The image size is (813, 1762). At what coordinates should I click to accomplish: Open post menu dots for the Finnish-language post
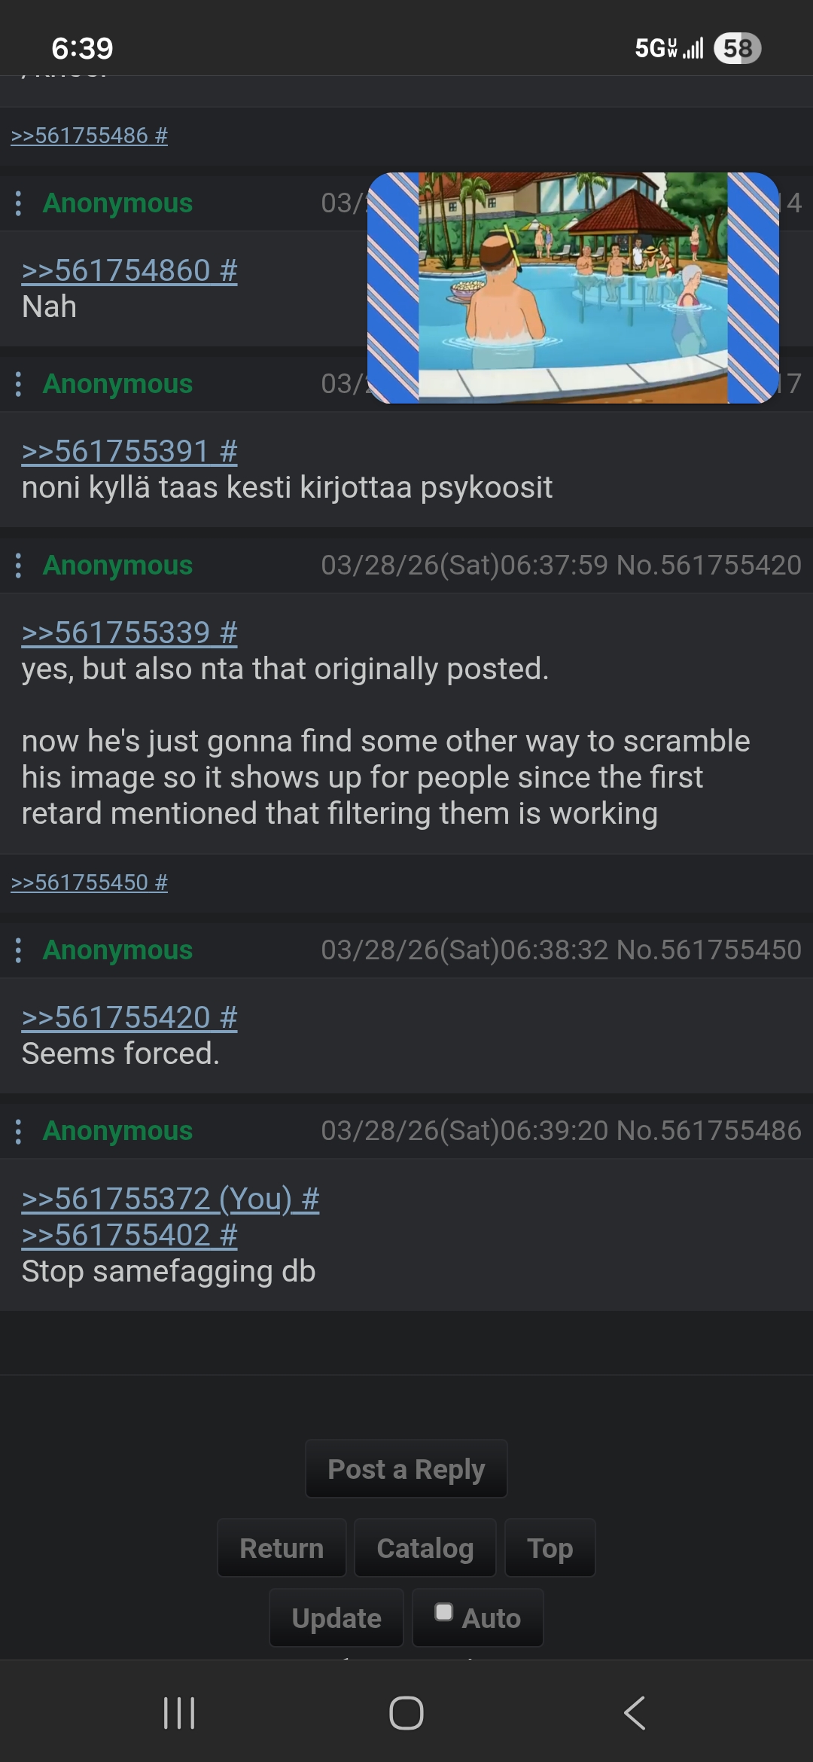coord(18,384)
